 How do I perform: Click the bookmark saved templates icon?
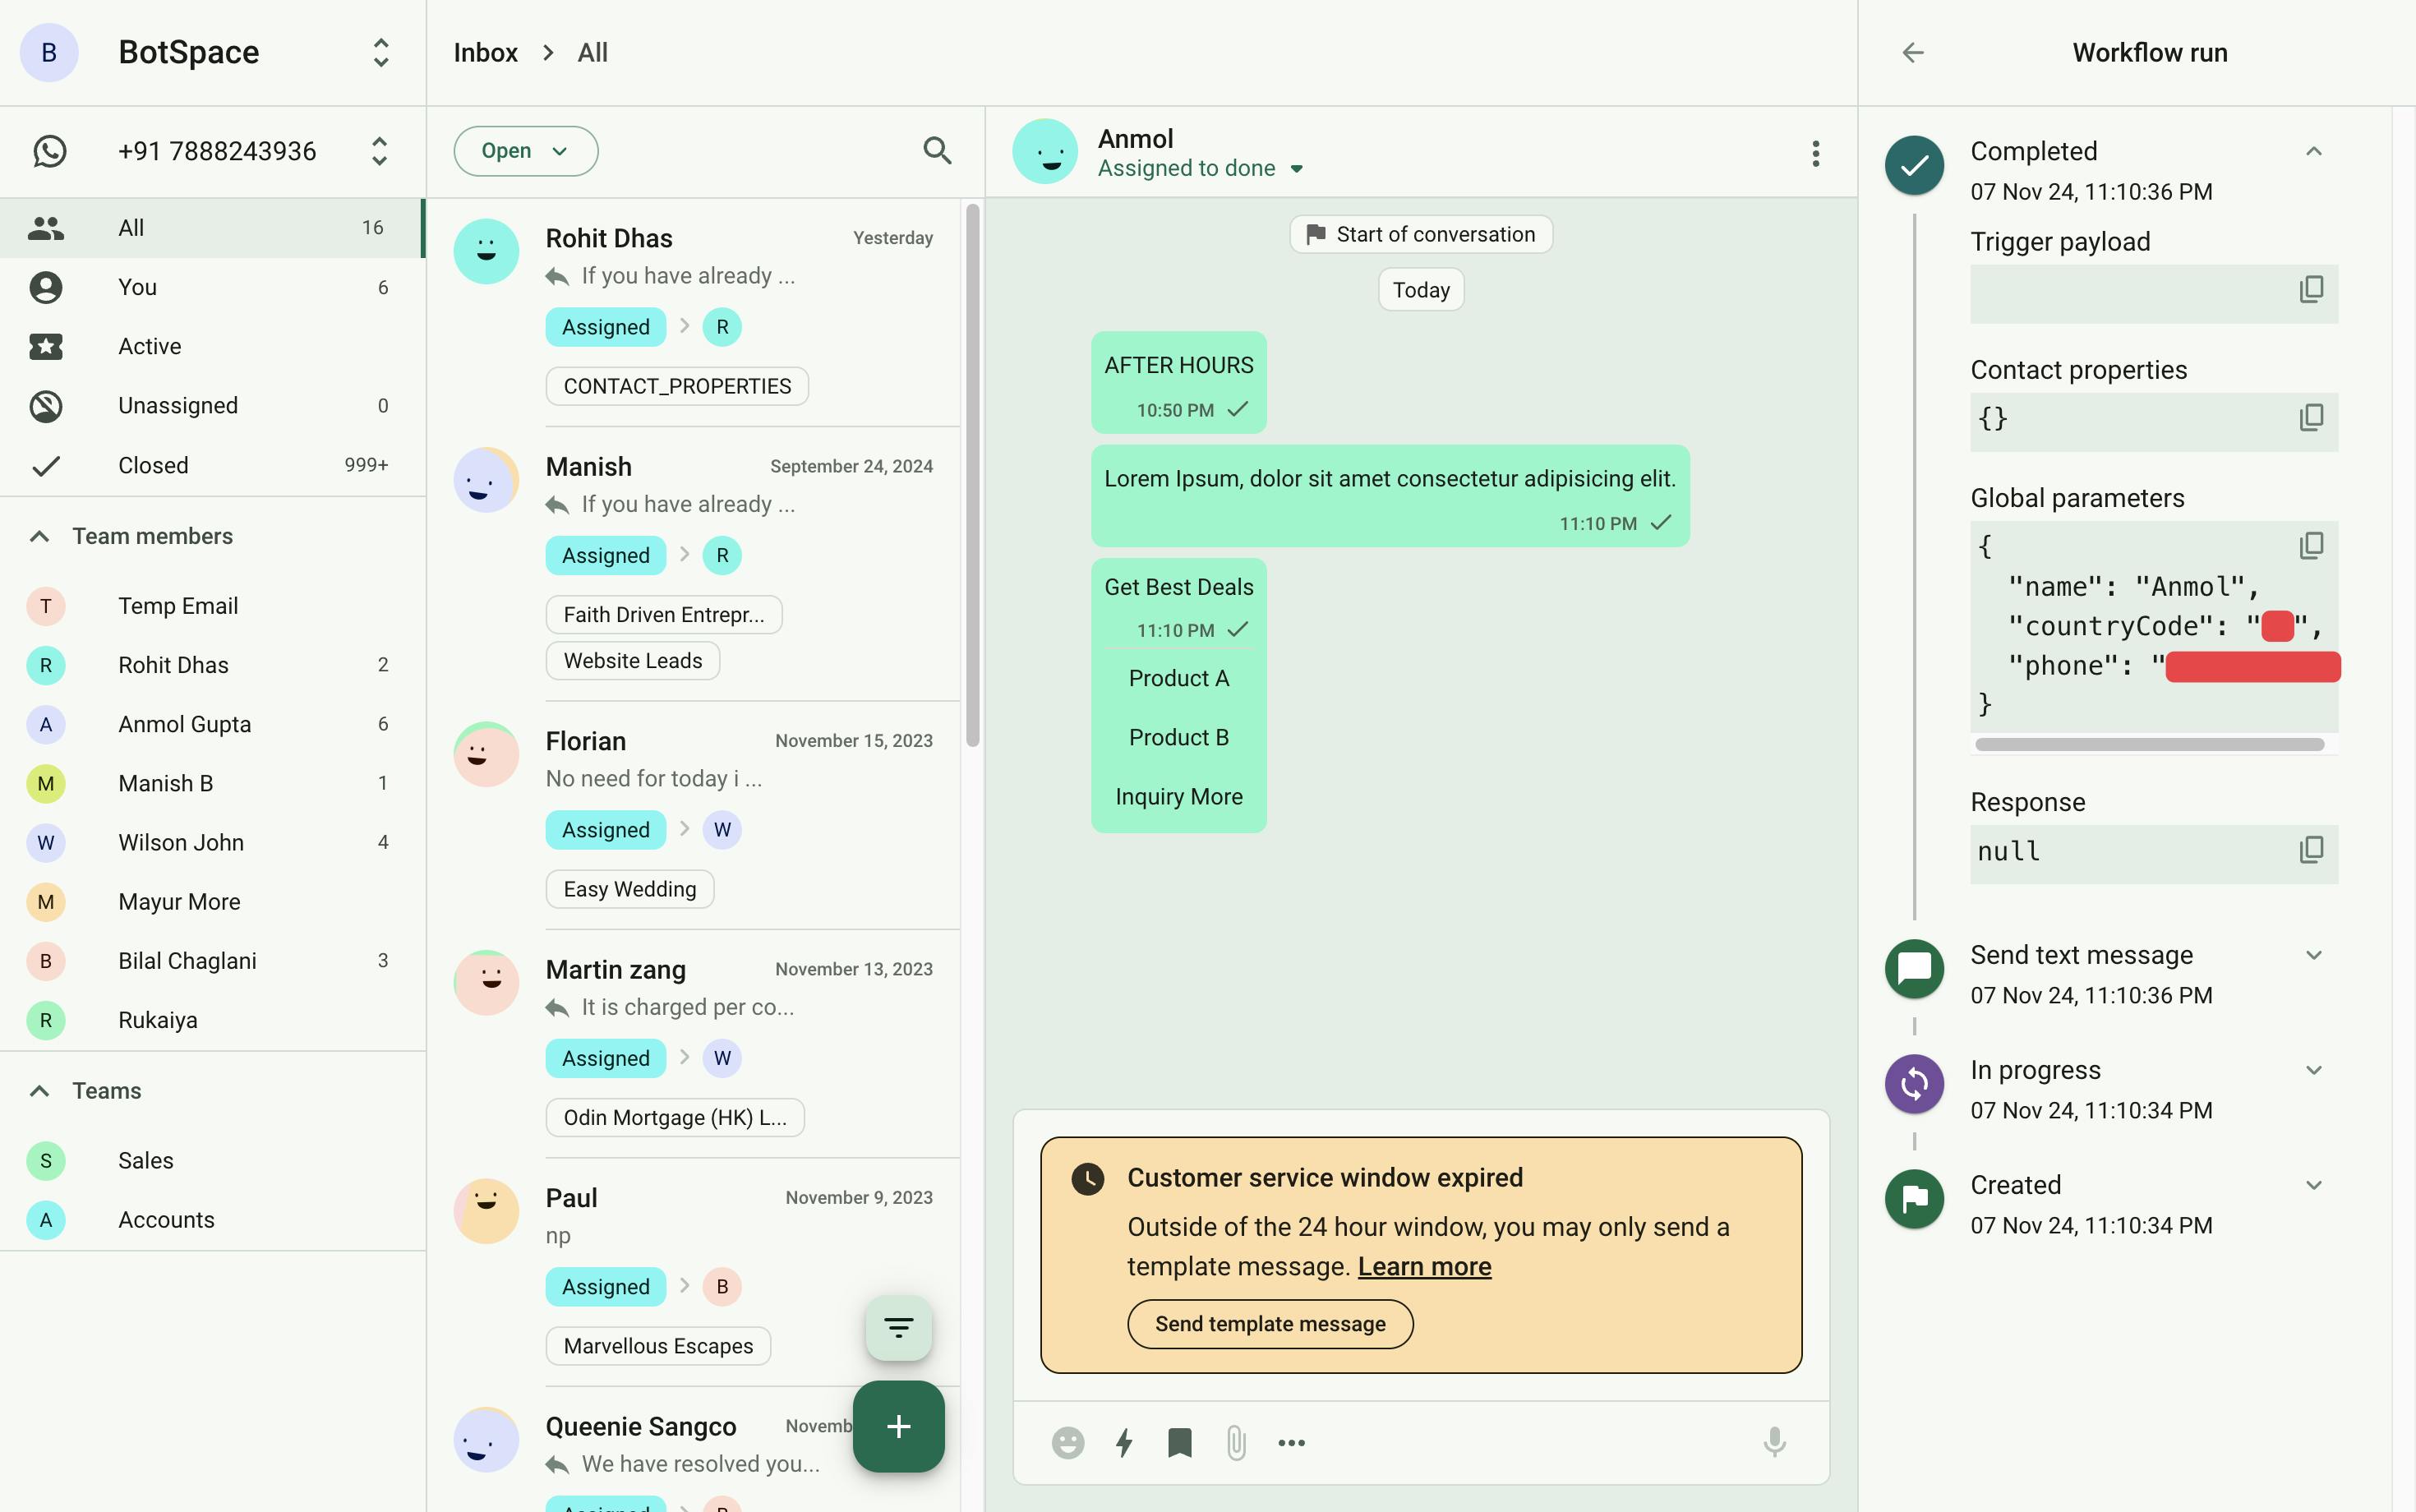[1180, 1442]
